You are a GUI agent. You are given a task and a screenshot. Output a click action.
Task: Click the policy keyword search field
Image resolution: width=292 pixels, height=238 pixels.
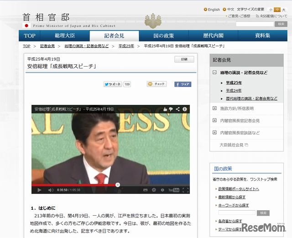[x=237, y=212]
